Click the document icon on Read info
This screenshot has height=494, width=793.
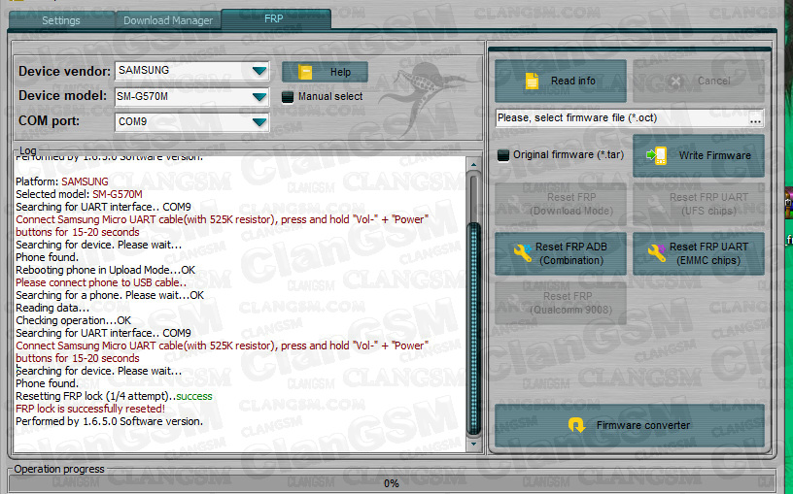(x=532, y=81)
